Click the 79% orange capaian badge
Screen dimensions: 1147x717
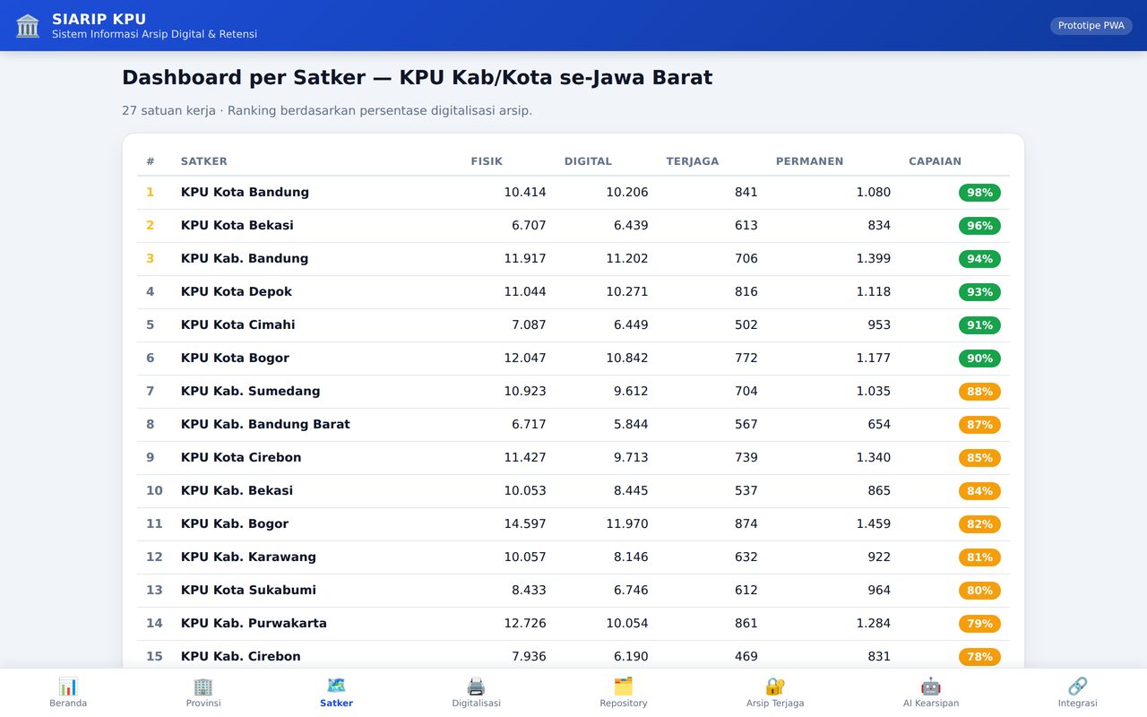tap(979, 624)
